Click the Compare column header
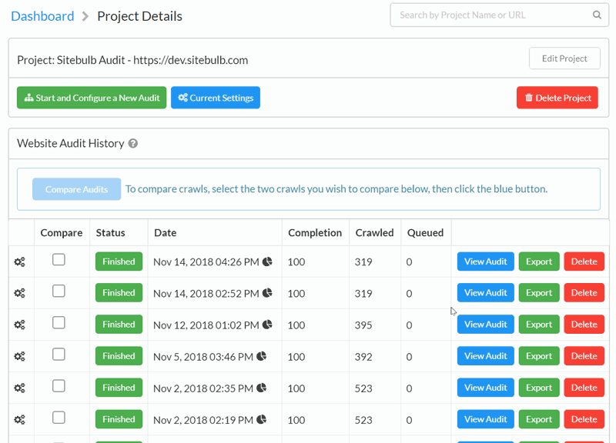This screenshot has height=443, width=616. [62, 233]
